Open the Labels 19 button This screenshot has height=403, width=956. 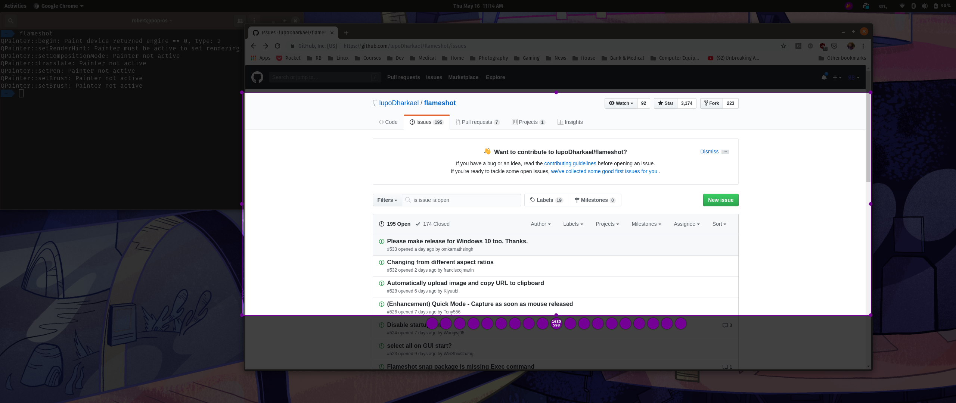coord(546,200)
